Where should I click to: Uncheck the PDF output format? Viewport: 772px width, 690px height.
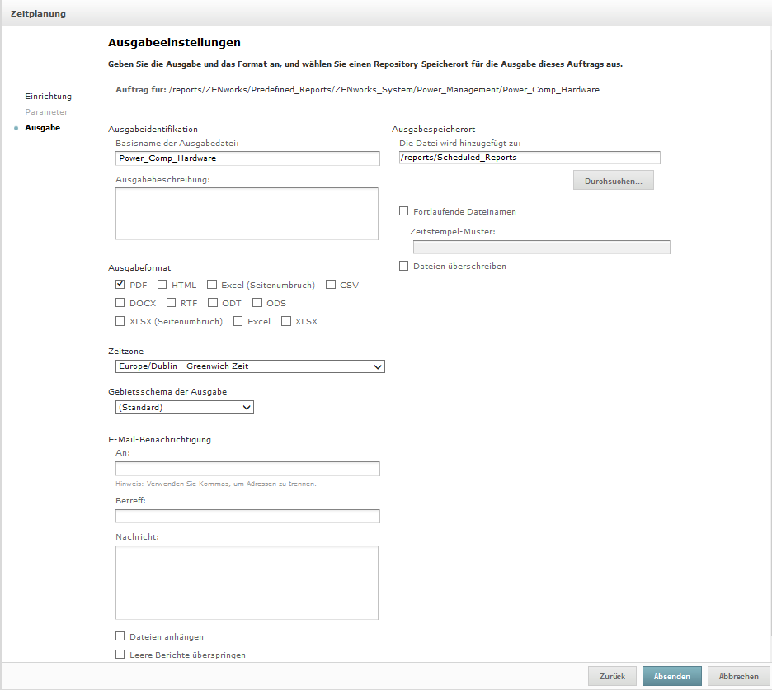click(120, 285)
